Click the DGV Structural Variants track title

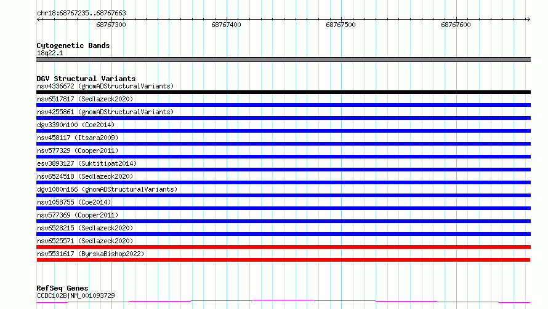[x=86, y=79]
